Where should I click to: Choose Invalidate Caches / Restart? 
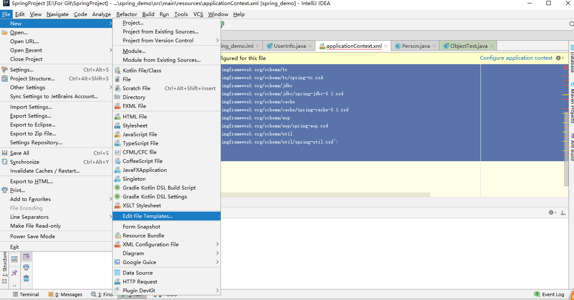point(56,171)
